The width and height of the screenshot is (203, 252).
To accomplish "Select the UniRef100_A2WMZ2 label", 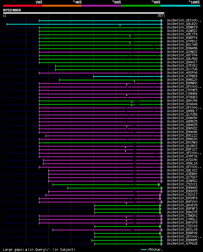I will coord(182,31).
